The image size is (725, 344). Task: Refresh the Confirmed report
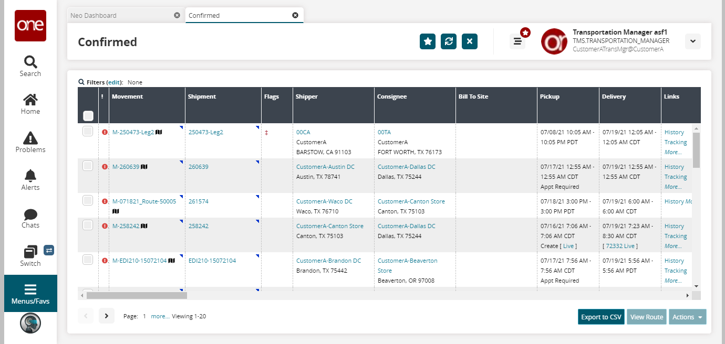[x=449, y=41]
